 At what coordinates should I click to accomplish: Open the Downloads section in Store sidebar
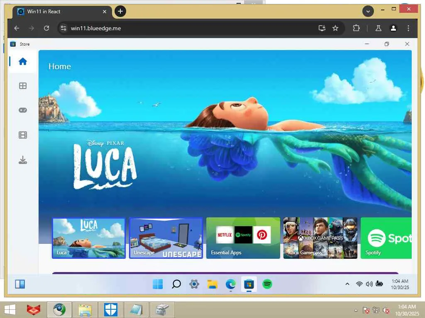[23, 160]
